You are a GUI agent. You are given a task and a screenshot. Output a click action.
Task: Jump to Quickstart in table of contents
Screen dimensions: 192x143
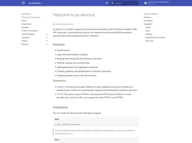(x=148, y=24)
